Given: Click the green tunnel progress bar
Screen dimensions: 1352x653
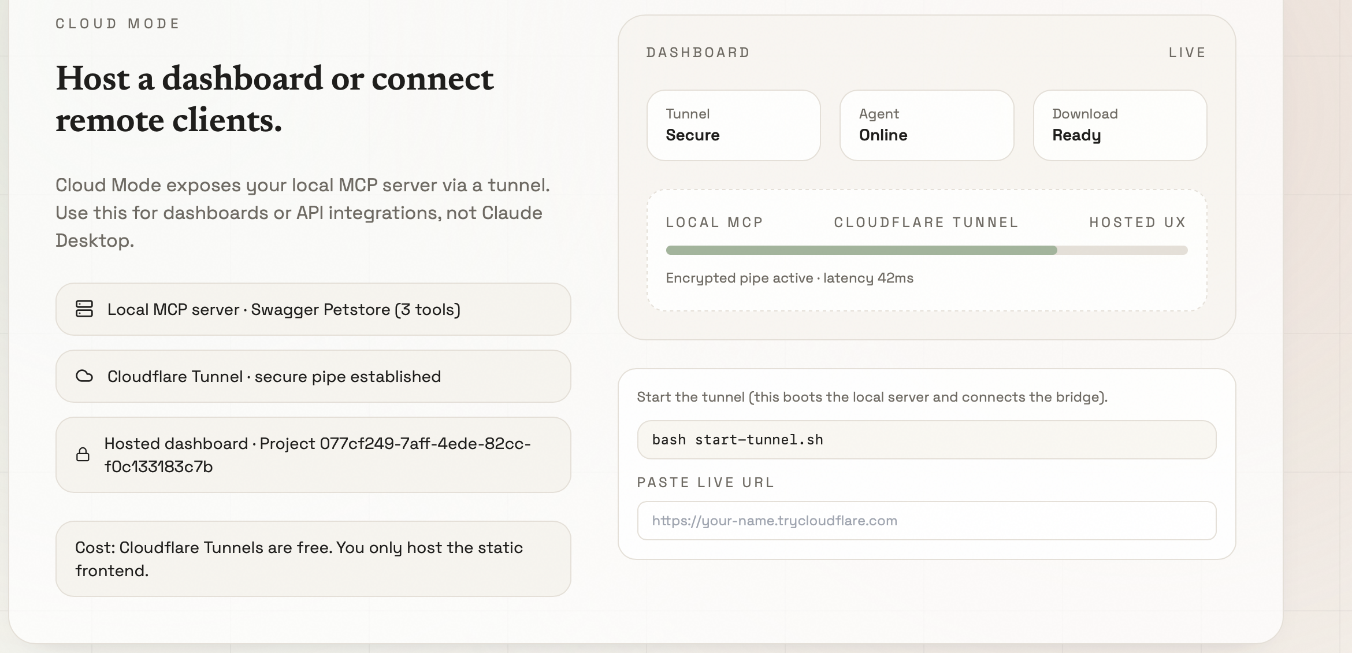Looking at the screenshot, I should [x=861, y=250].
